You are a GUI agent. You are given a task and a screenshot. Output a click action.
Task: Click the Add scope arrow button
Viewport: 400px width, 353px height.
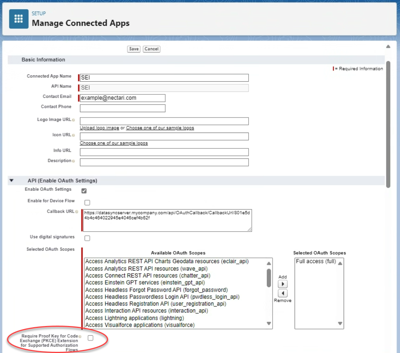(282, 284)
